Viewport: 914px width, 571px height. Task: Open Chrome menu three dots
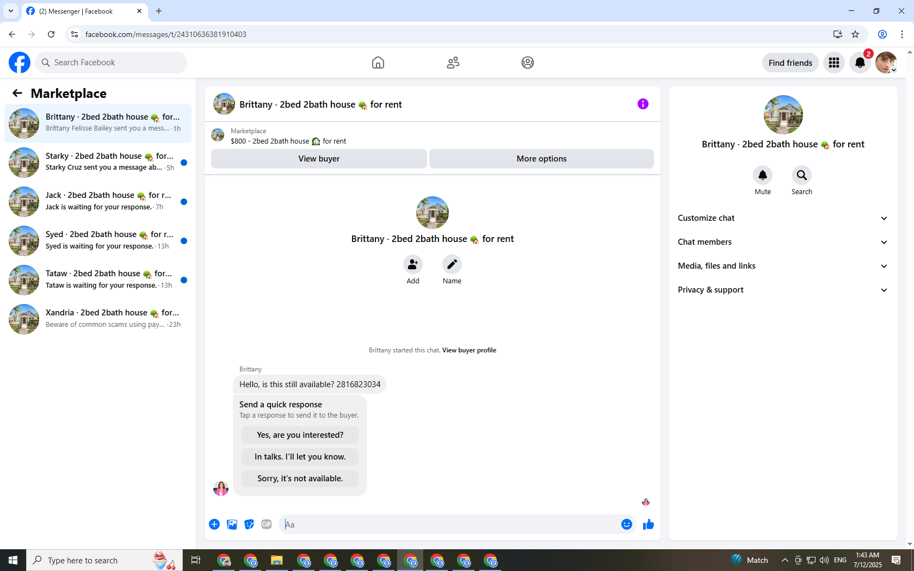click(902, 34)
